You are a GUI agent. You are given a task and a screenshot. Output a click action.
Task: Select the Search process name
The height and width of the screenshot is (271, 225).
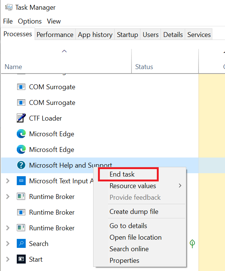[x=39, y=244]
